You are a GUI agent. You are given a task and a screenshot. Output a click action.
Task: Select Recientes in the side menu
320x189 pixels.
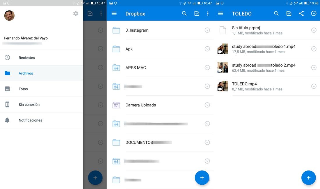tap(26, 58)
